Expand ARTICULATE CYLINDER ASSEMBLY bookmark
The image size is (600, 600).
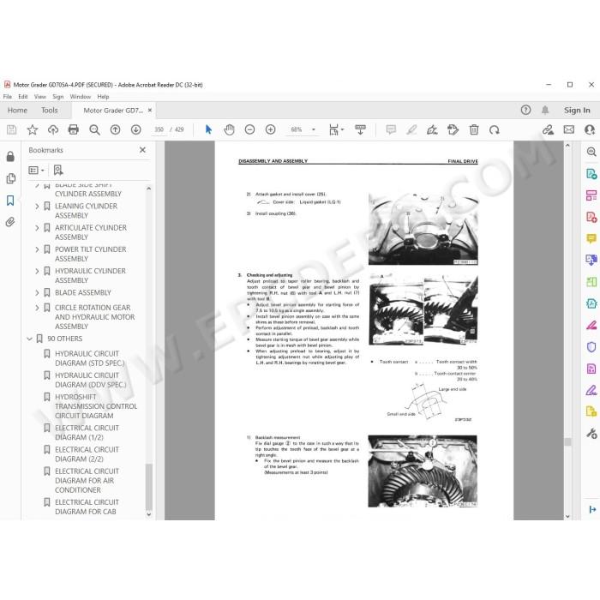coord(37,228)
